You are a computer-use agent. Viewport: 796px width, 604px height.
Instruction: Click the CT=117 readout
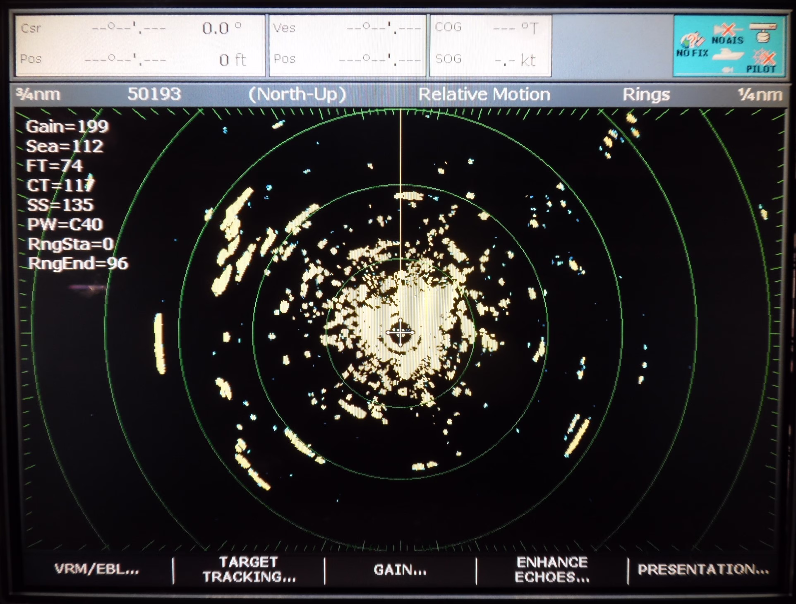[61, 185]
